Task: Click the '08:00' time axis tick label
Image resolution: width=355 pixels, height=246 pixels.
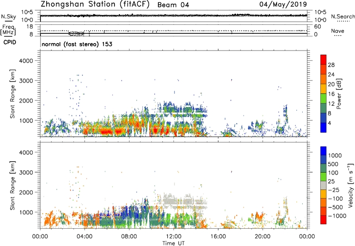Action: (x=129, y=237)
